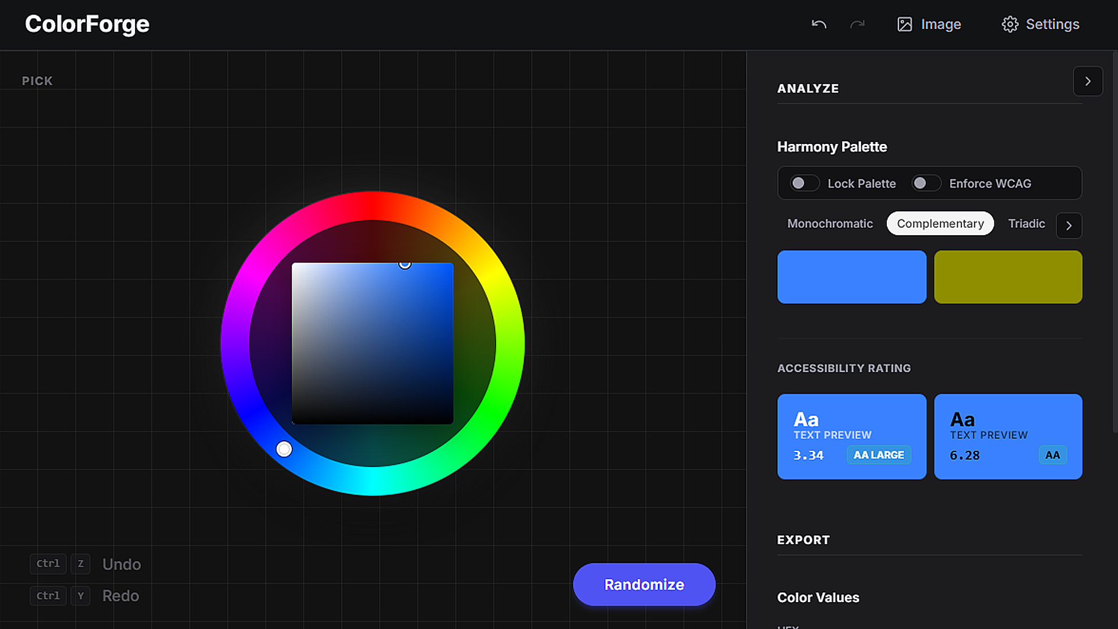
Task: Click the saturation square picker handle
Action: (405, 264)
